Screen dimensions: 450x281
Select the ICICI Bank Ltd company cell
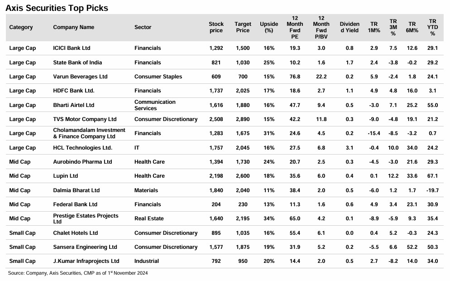[x=72, y=48]
